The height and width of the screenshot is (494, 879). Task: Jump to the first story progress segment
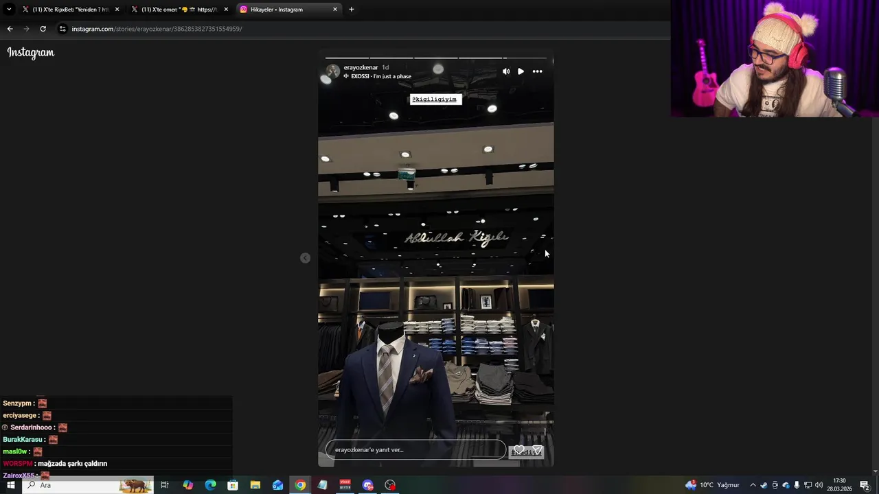point(347,58)
